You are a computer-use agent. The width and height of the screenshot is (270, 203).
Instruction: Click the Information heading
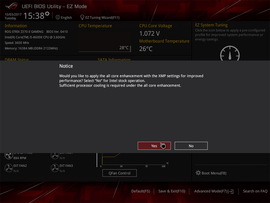16,26
